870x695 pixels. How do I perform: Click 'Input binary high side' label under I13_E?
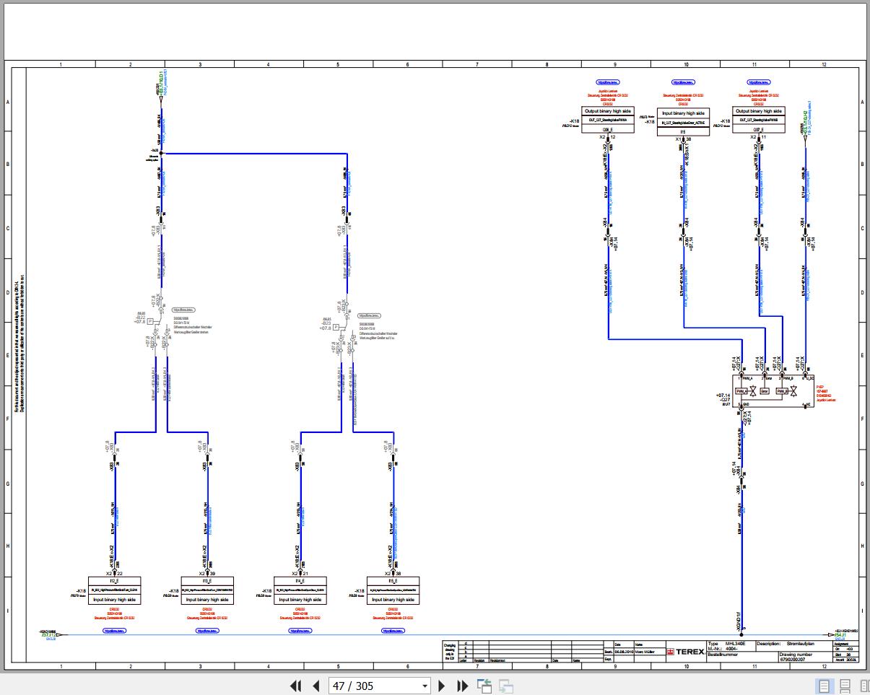click(x=208, y=600)
